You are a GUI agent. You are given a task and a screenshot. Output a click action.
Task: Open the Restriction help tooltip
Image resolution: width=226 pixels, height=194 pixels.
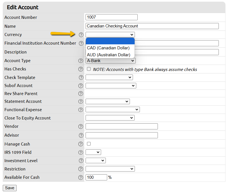point(81,169)
